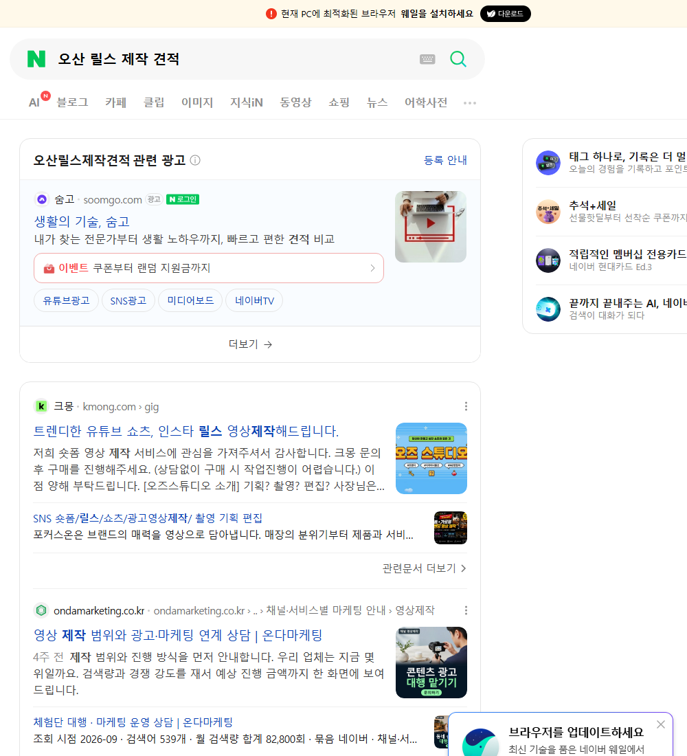
Task: Select the SNS광고 chip
Action: pos(128,300)
